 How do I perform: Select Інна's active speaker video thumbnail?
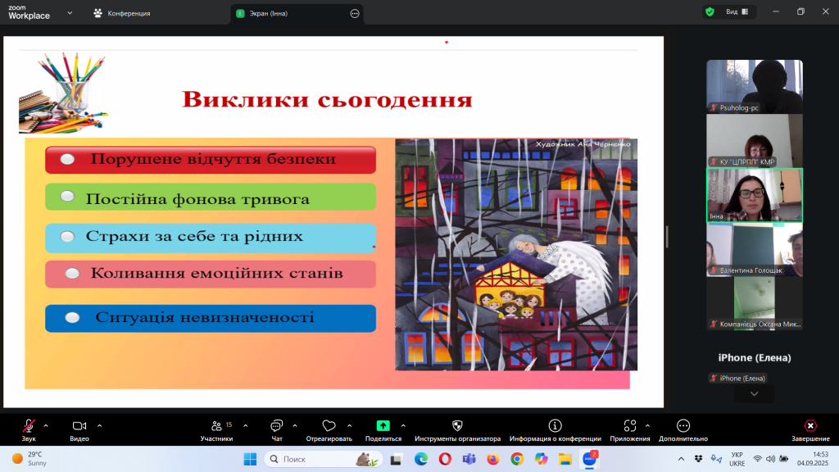coord(755,195)
